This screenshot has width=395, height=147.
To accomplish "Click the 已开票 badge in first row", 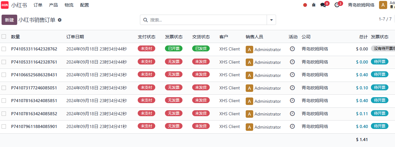I will click(x=174, y=49).
